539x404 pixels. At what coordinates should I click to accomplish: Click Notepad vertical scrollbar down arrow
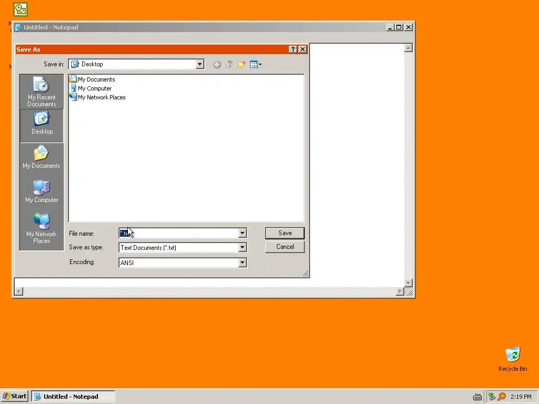pyautogui.click(x=408, y=282)
